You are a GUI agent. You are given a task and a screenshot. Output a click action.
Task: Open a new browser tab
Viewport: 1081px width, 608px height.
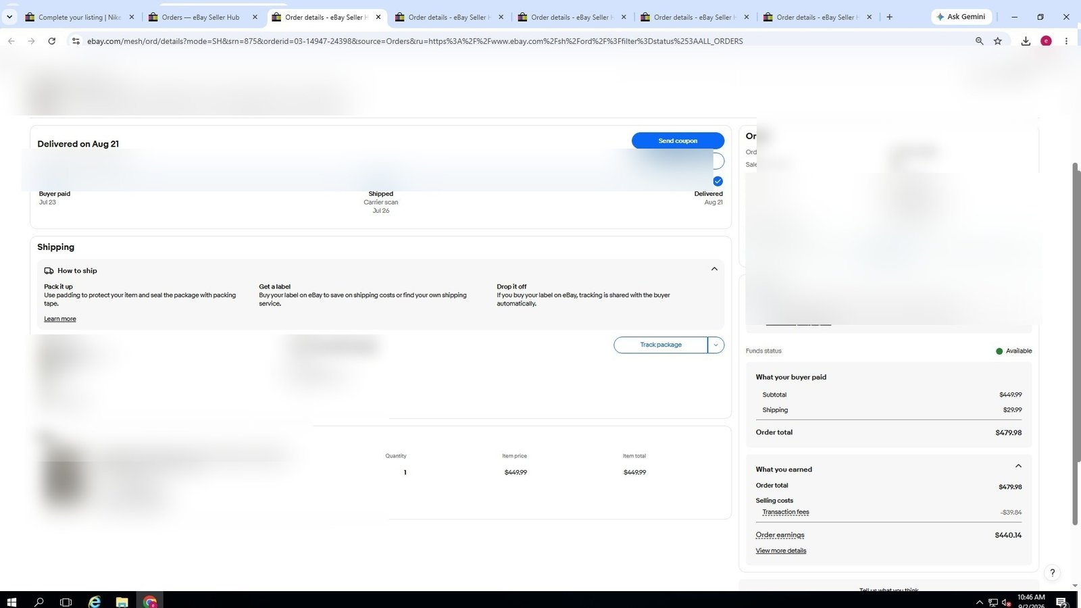889,17
